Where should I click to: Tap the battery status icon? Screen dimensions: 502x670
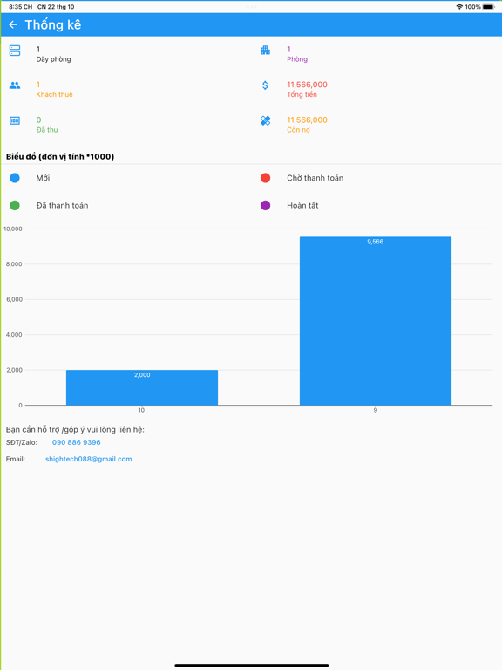click(489, 7)
